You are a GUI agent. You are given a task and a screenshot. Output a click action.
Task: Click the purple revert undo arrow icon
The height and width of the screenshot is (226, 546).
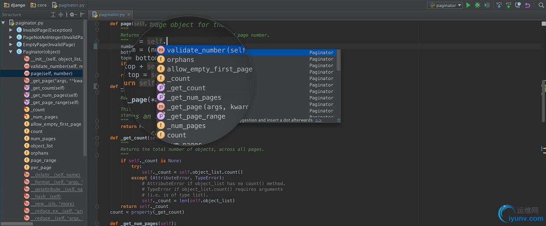528,5
